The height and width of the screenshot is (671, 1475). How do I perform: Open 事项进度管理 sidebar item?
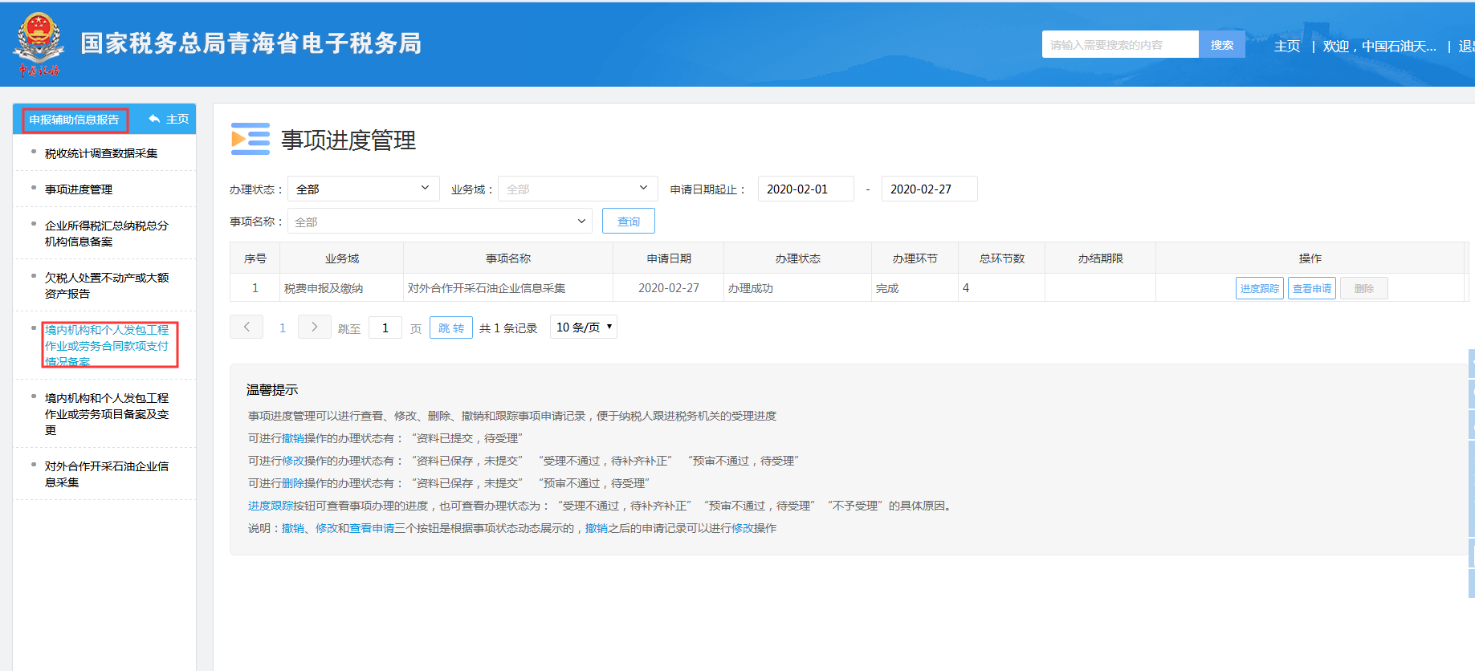79,189
